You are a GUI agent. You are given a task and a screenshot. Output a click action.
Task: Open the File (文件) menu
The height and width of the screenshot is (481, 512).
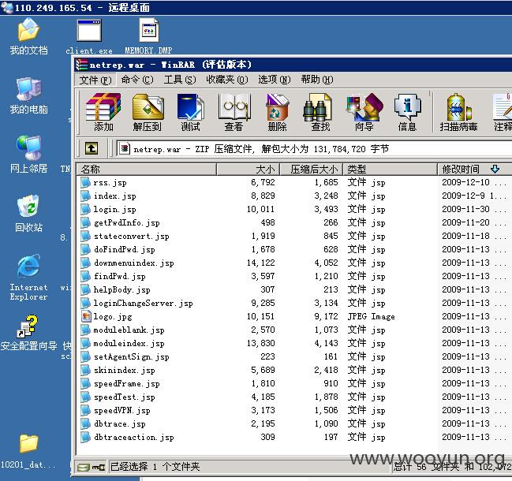(95, 80)
